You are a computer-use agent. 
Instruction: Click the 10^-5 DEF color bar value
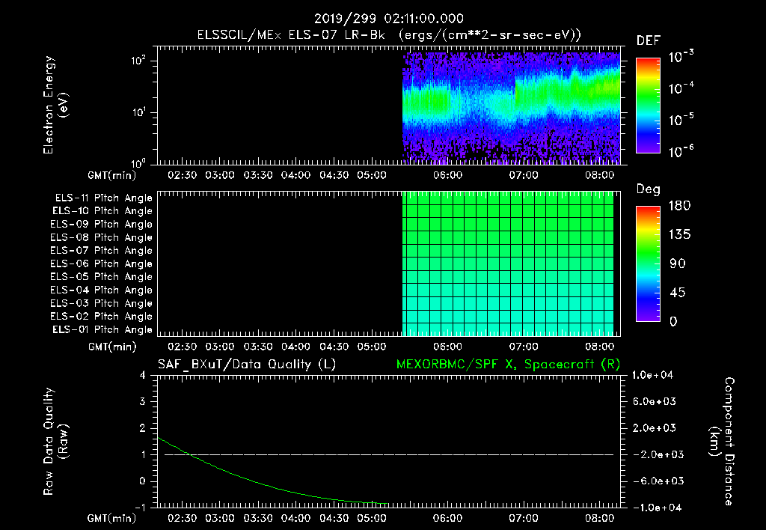coord(681,119)
